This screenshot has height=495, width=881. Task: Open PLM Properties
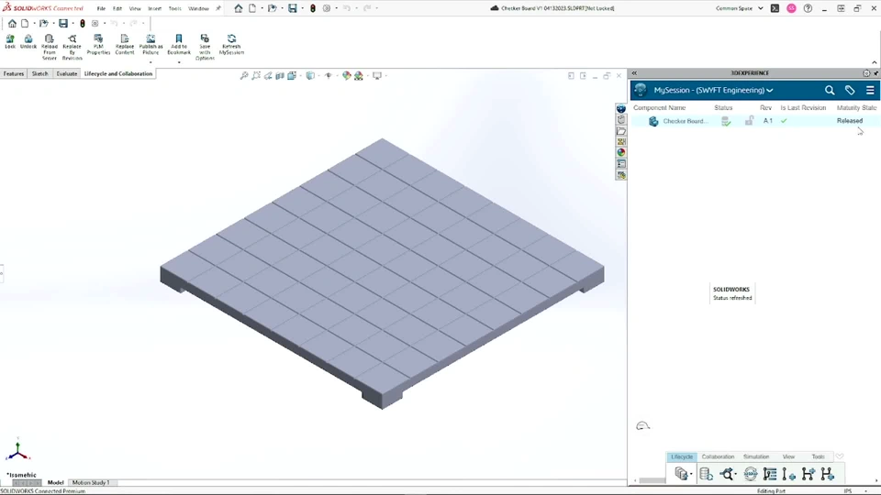pyautogui.click(x=98, y=44)
